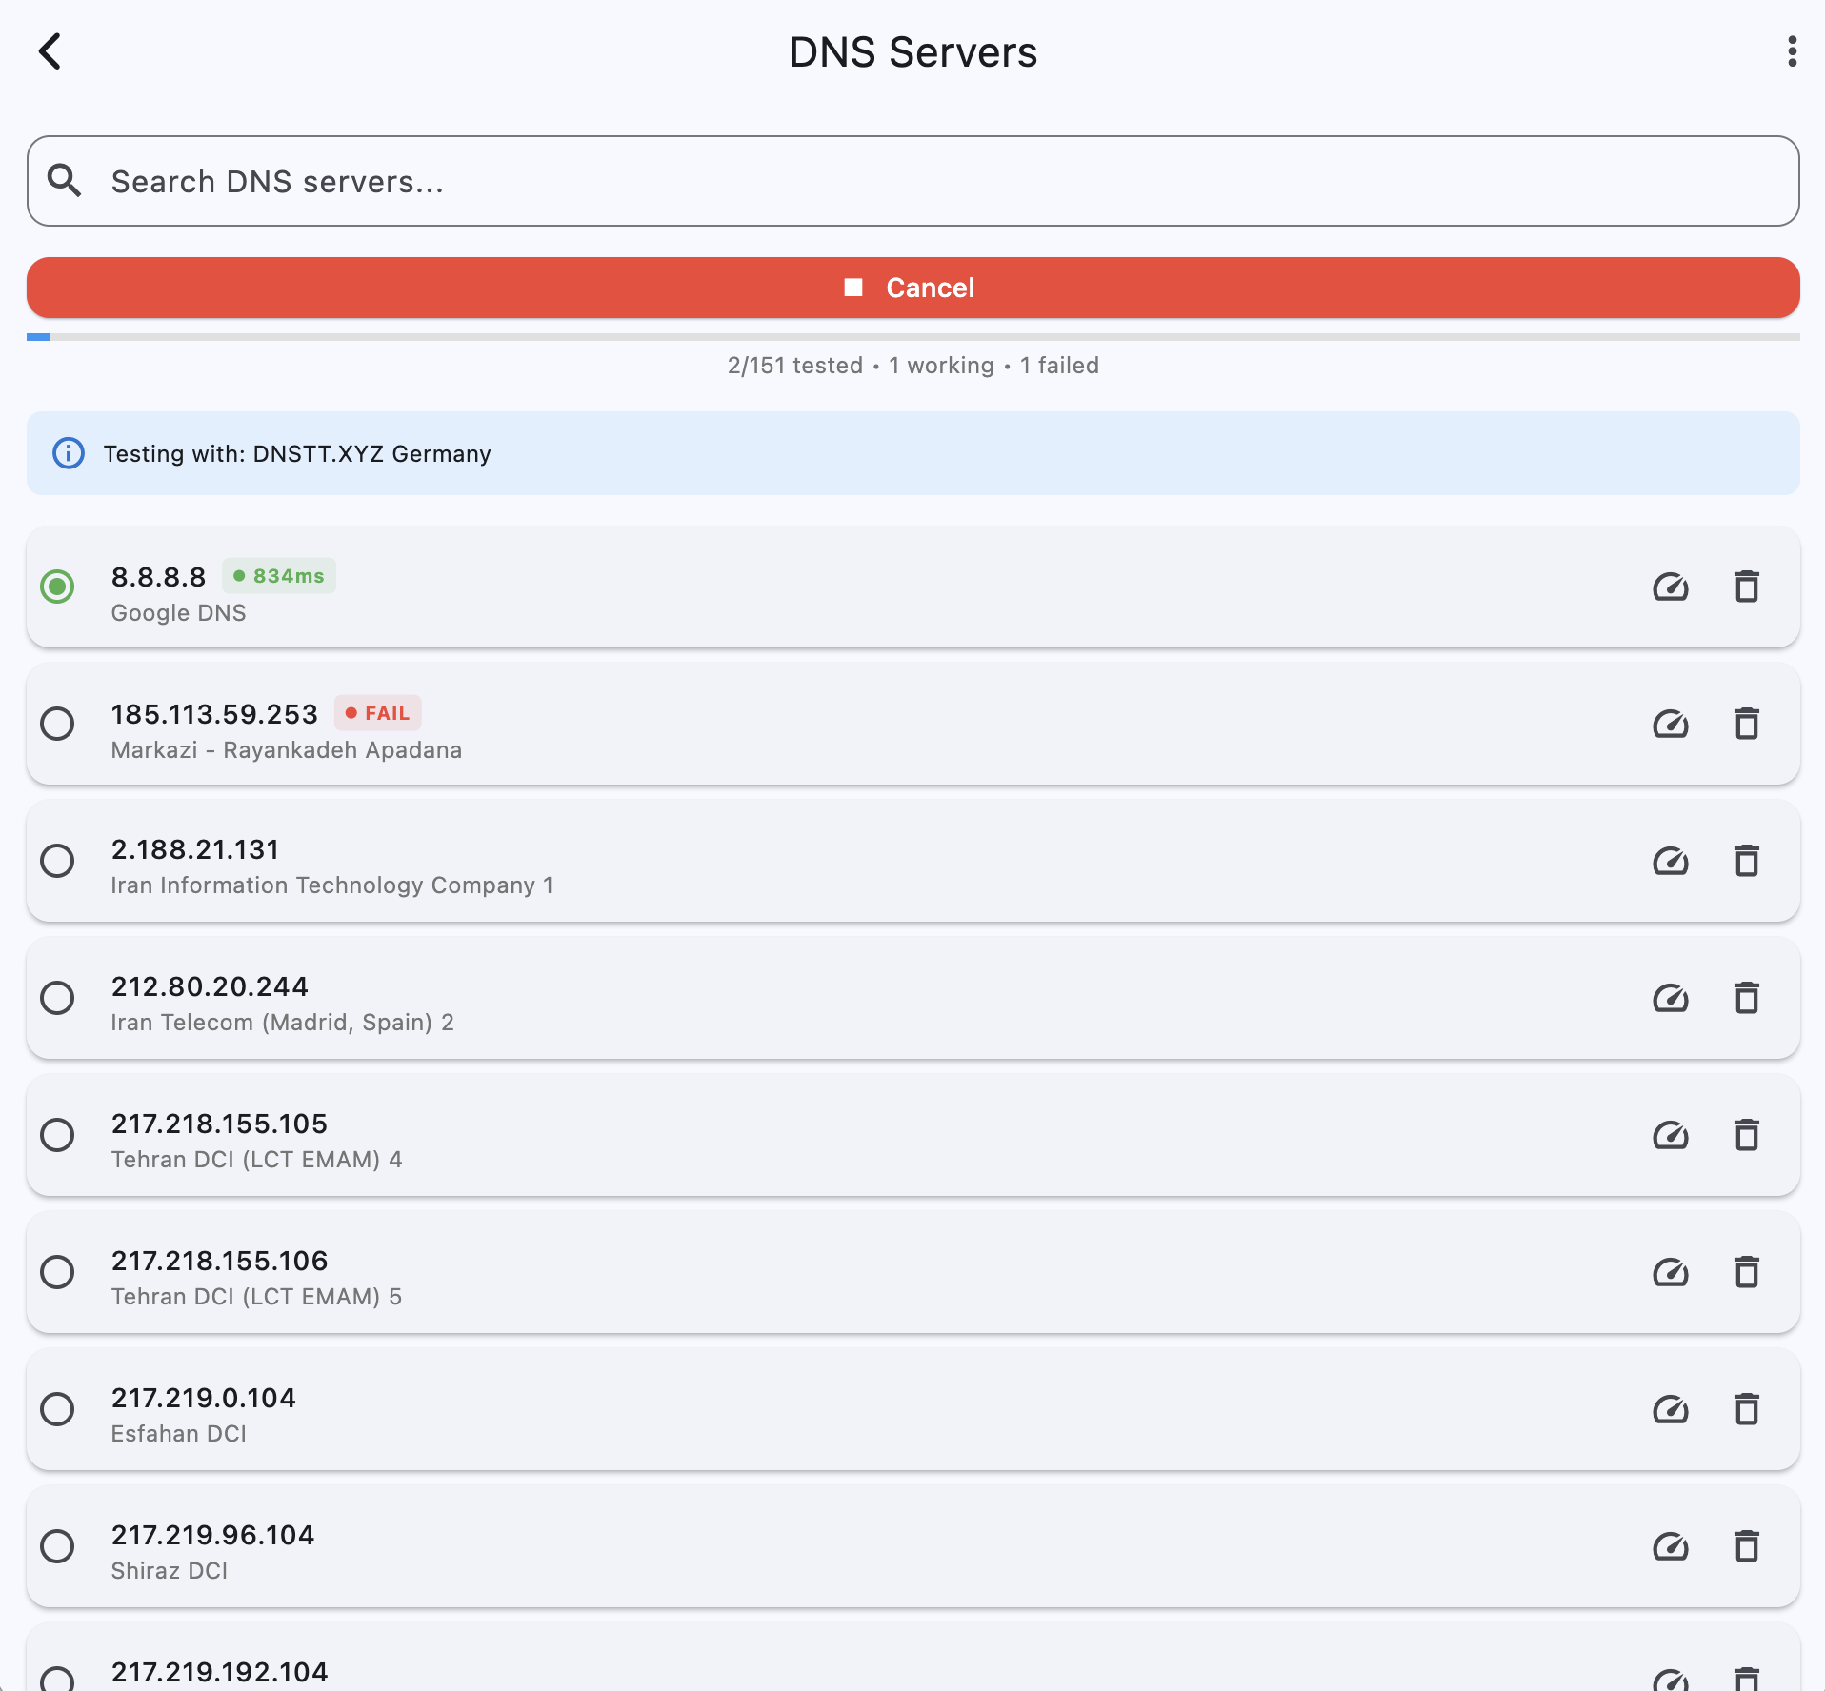The width and height of the screenshot is (1825, 1691).
Task: Select radio for 217.219.96.104
Action: (x=57, y=1546)
